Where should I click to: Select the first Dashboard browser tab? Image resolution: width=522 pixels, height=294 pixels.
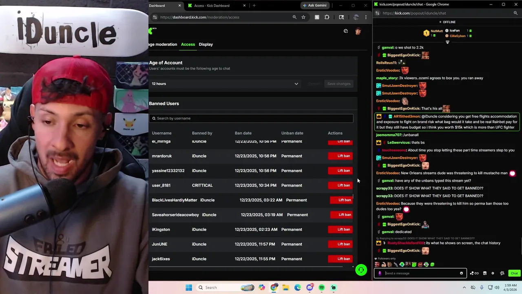(165, 6)
